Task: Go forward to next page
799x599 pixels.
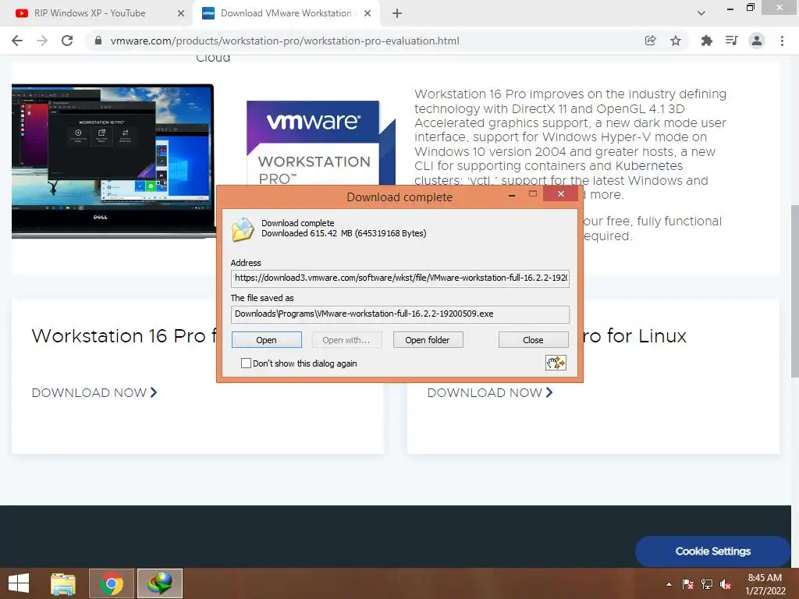Action: [42, 41]
